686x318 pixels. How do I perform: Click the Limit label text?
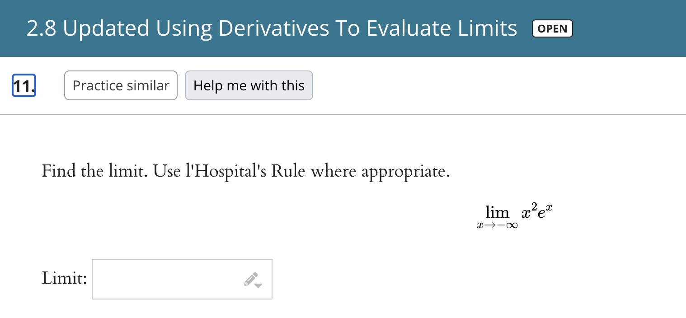pyautogui.click(x=64, y=278)
